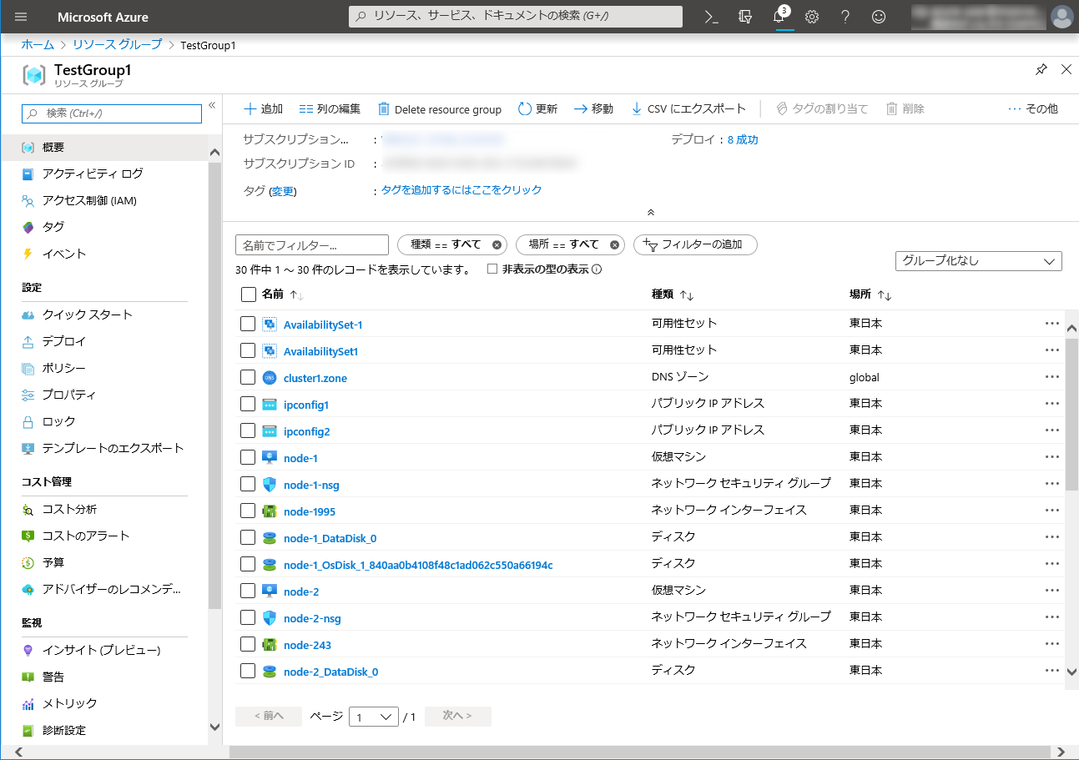Pin TestGroup1 blade to dashboard
Image resolution: width=1079 pixels, height=760 pixels.
click(x=1041, y=70)
